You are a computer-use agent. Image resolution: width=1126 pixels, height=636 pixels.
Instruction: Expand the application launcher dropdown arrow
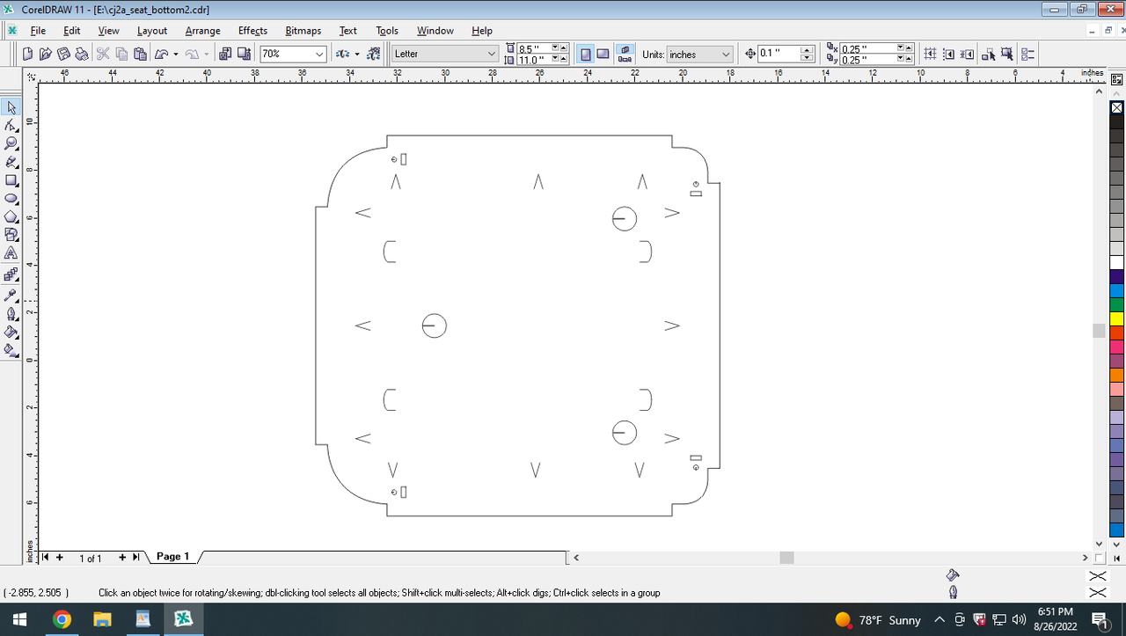tap(357, 54)
